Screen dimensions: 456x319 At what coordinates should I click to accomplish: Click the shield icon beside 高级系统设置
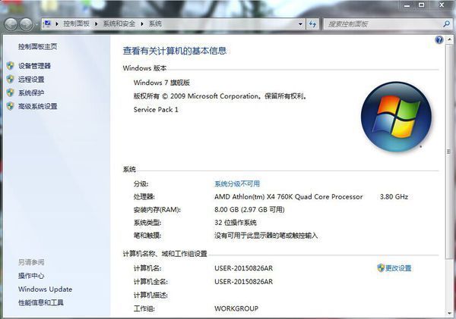pyautogui.click(x=10, y=106)
